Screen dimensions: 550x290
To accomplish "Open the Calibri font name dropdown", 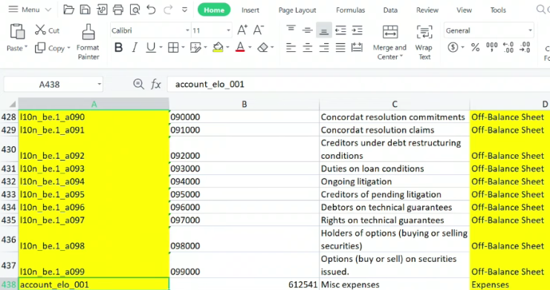I will [187, 31].
